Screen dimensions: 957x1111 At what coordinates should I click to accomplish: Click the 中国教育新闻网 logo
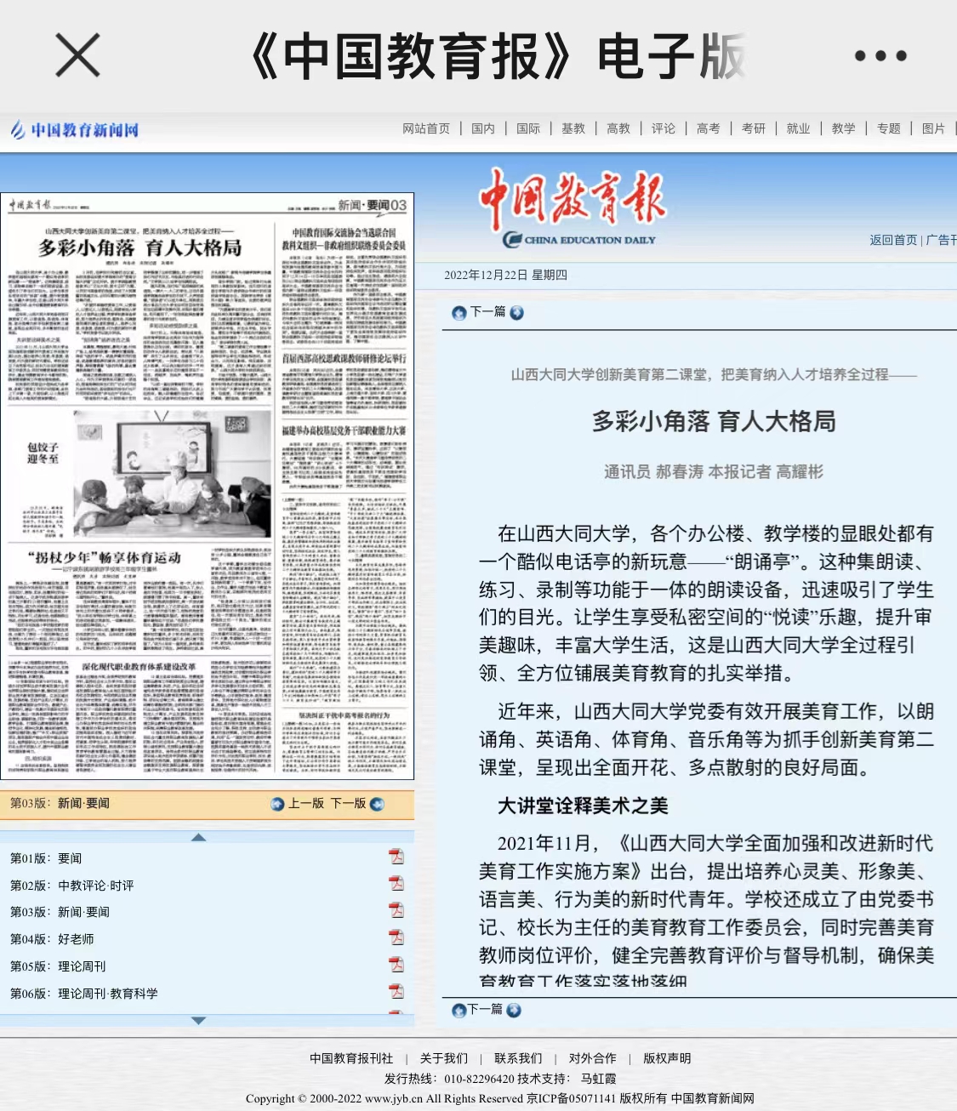pyautogui.click(x=75, y=130)
